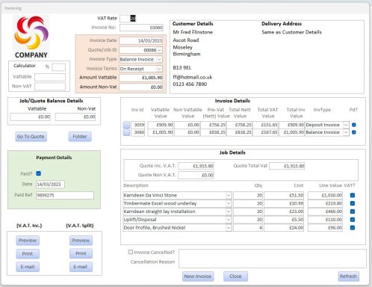Toggle VAT checkbox for Timbermate Excel wood underlay
The image size is (372, 287).
click(353, 203)
